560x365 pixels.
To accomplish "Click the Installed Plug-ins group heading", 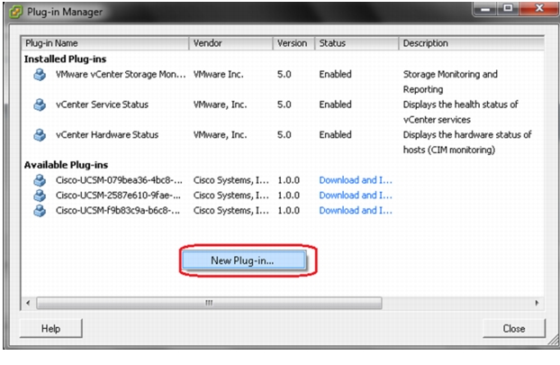I will (65, 59).
